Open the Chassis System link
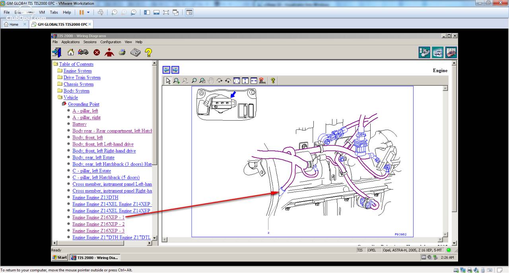 click(79, 84)
